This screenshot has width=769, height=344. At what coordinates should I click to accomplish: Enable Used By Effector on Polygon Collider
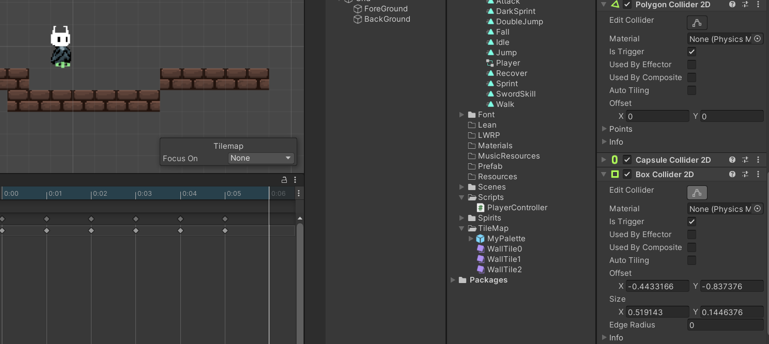[691, 65]
